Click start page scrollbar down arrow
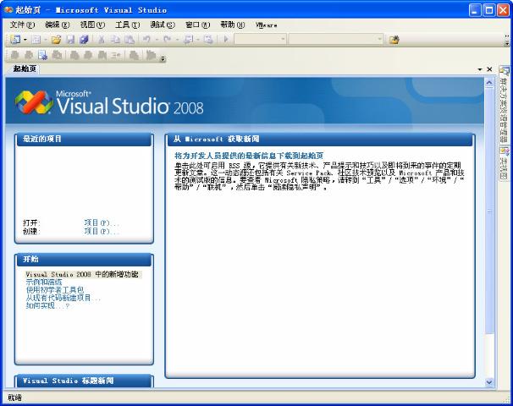This screenshot has height=406, width=513. 489,381
